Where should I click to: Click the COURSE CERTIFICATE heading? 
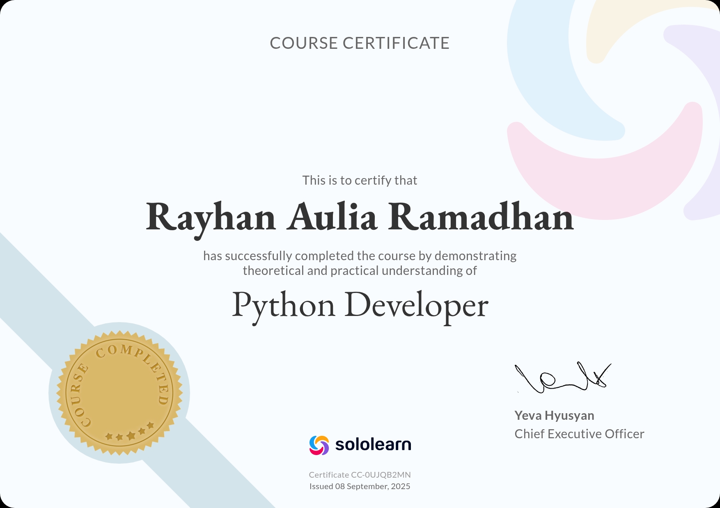[x=360, y=43]
